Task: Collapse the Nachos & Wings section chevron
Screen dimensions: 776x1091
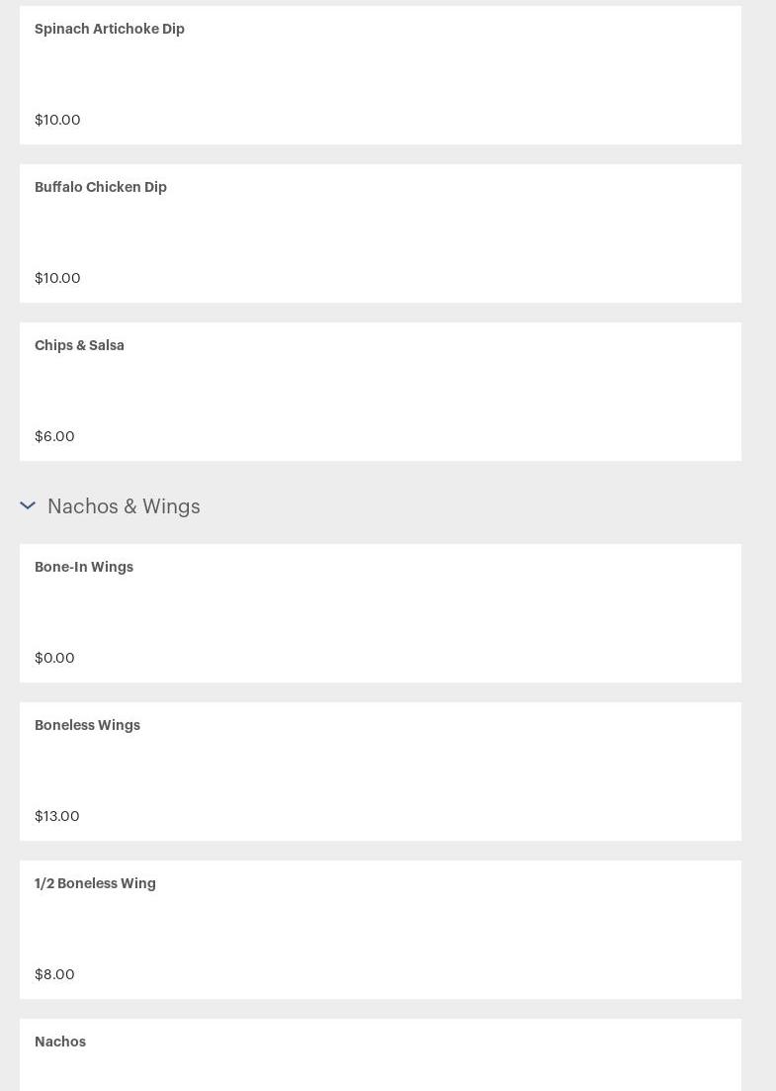Action: point(28,505)
